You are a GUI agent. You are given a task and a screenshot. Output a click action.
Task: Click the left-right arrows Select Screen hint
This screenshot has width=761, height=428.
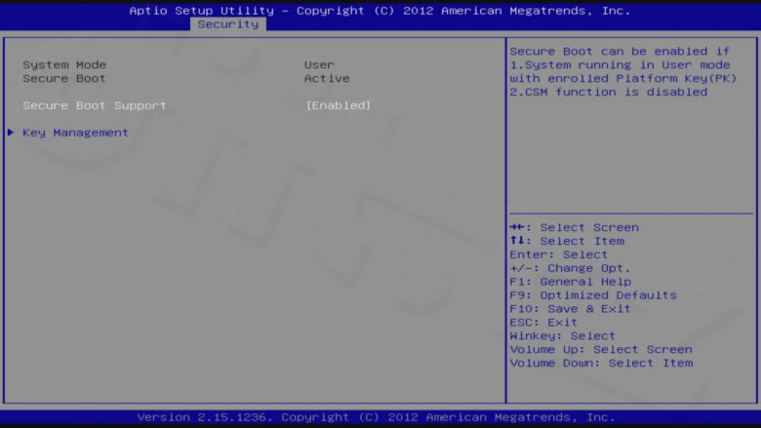(x=574, y=227)
